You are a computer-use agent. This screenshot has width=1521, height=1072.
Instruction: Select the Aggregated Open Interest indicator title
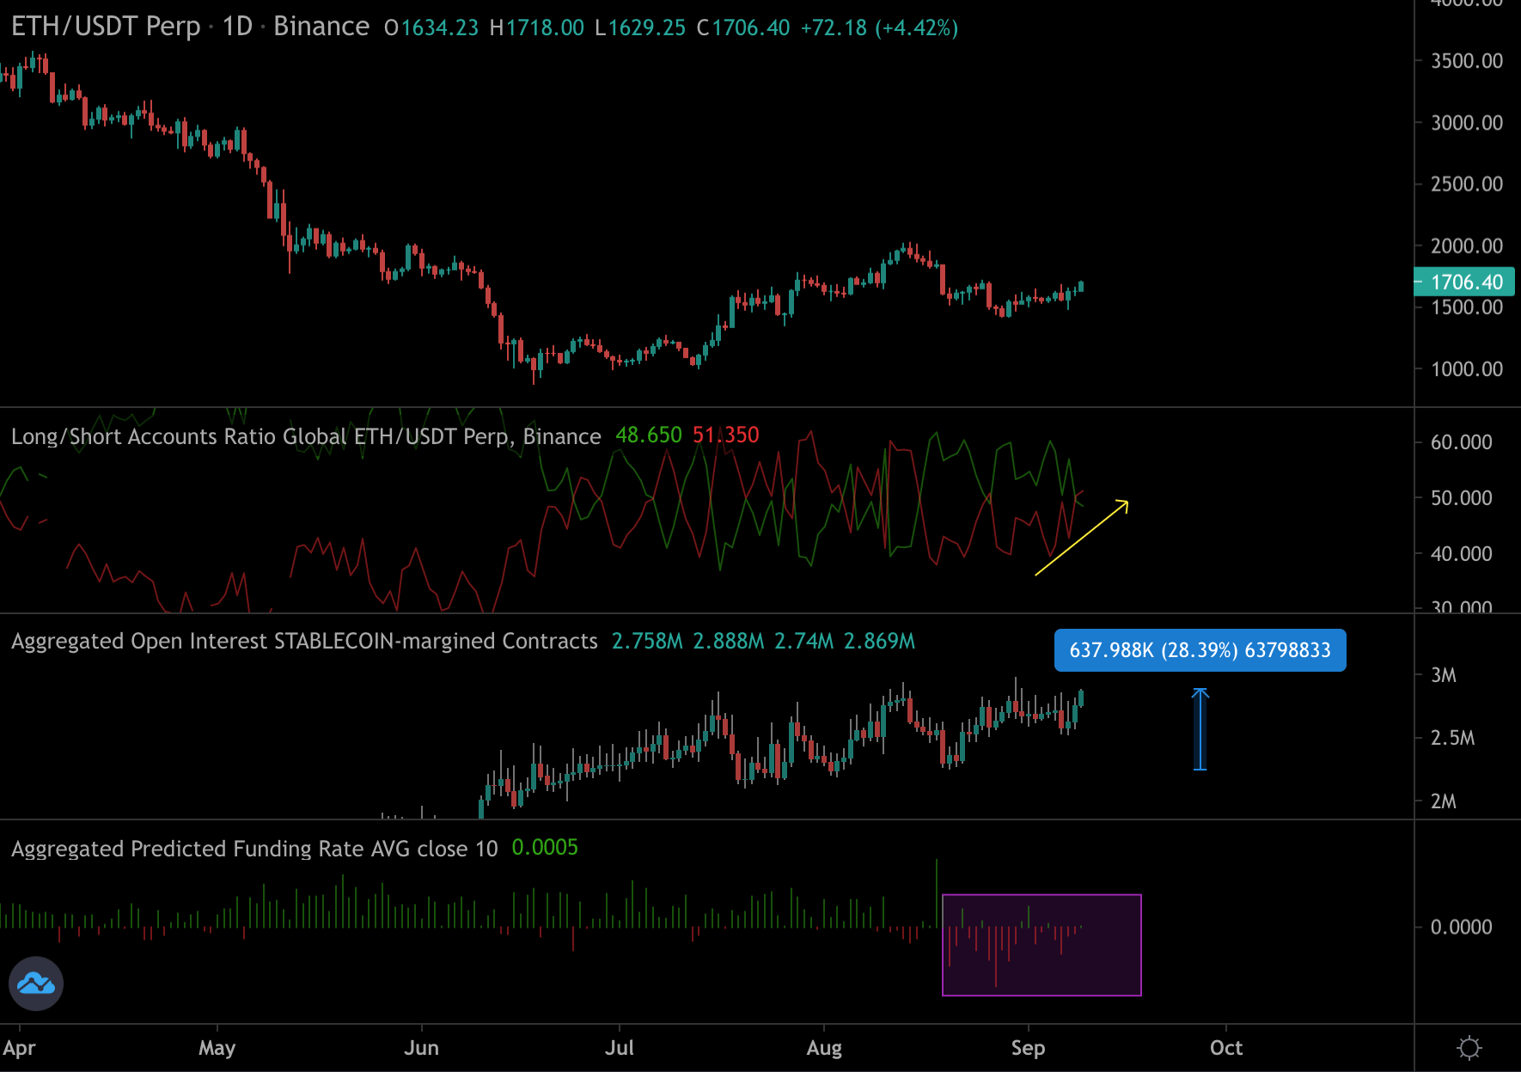[303, 642]
